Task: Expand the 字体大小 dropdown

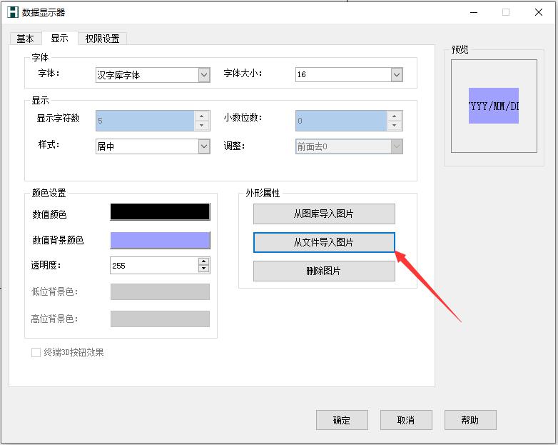Action: pos(397,75)
